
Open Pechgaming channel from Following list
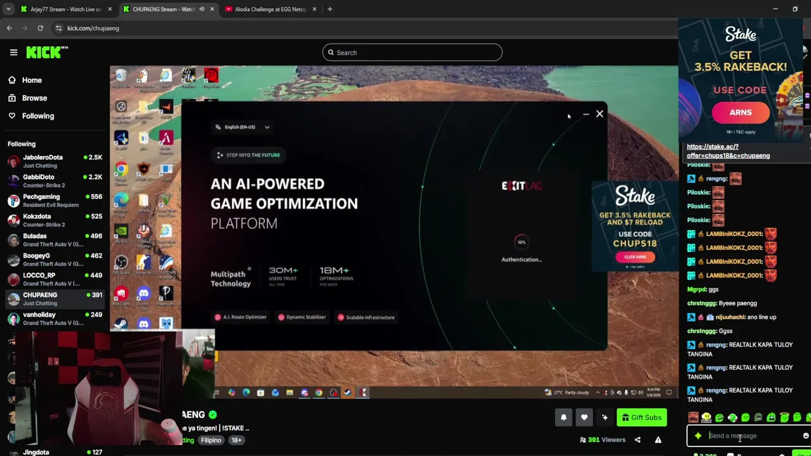pyautogui.click(x=54, y=200)
